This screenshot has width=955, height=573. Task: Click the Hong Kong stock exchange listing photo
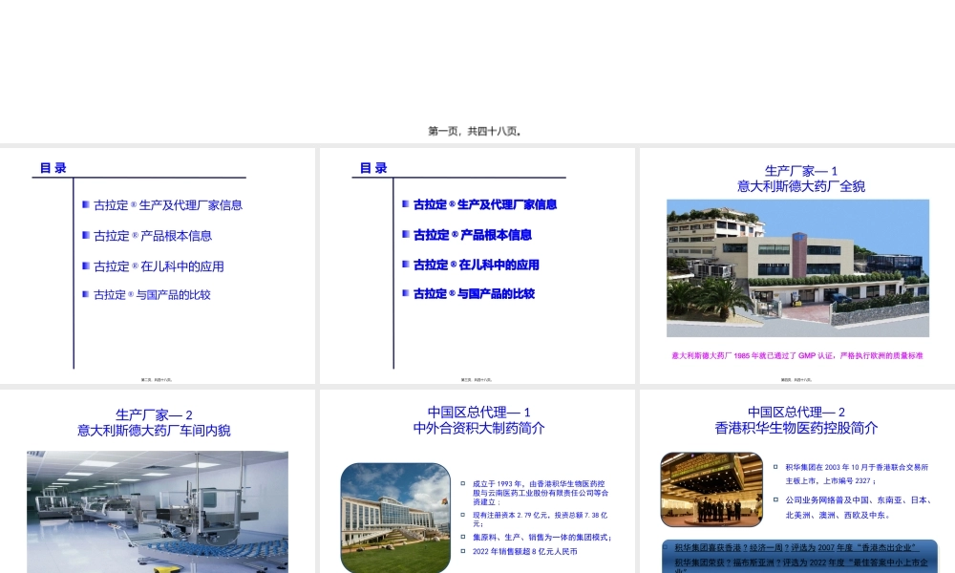point(711,489)
